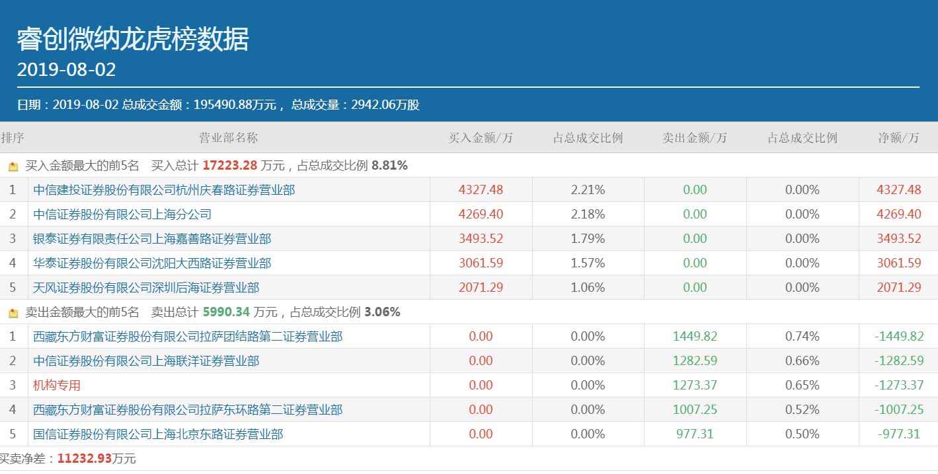This screenshot has height=474, width=938.
Task: Open 中信证券上海分公司 link
Action: coord(122,215)
